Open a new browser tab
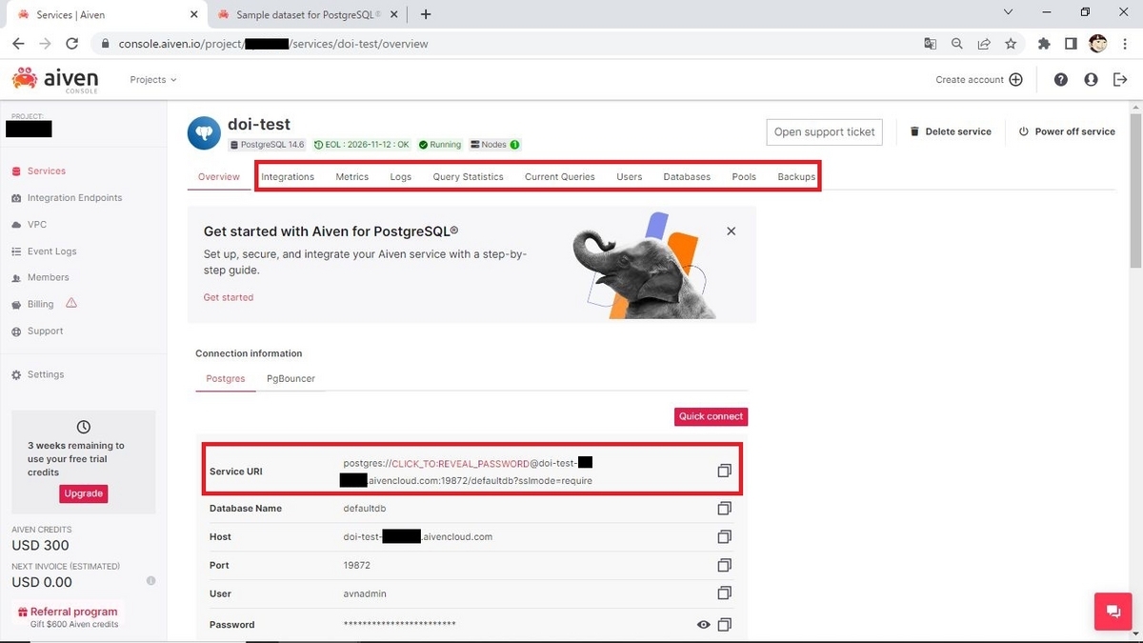This screenshot has height=643, width=1143. pos(425,14)
